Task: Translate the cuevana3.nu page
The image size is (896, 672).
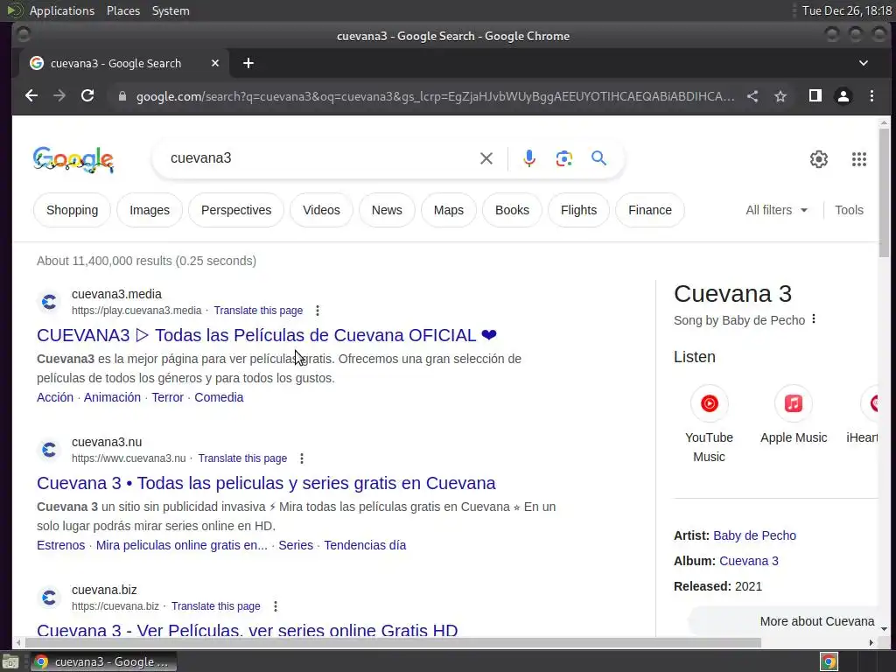Action: pyautogui.click(x=242, y=458)
